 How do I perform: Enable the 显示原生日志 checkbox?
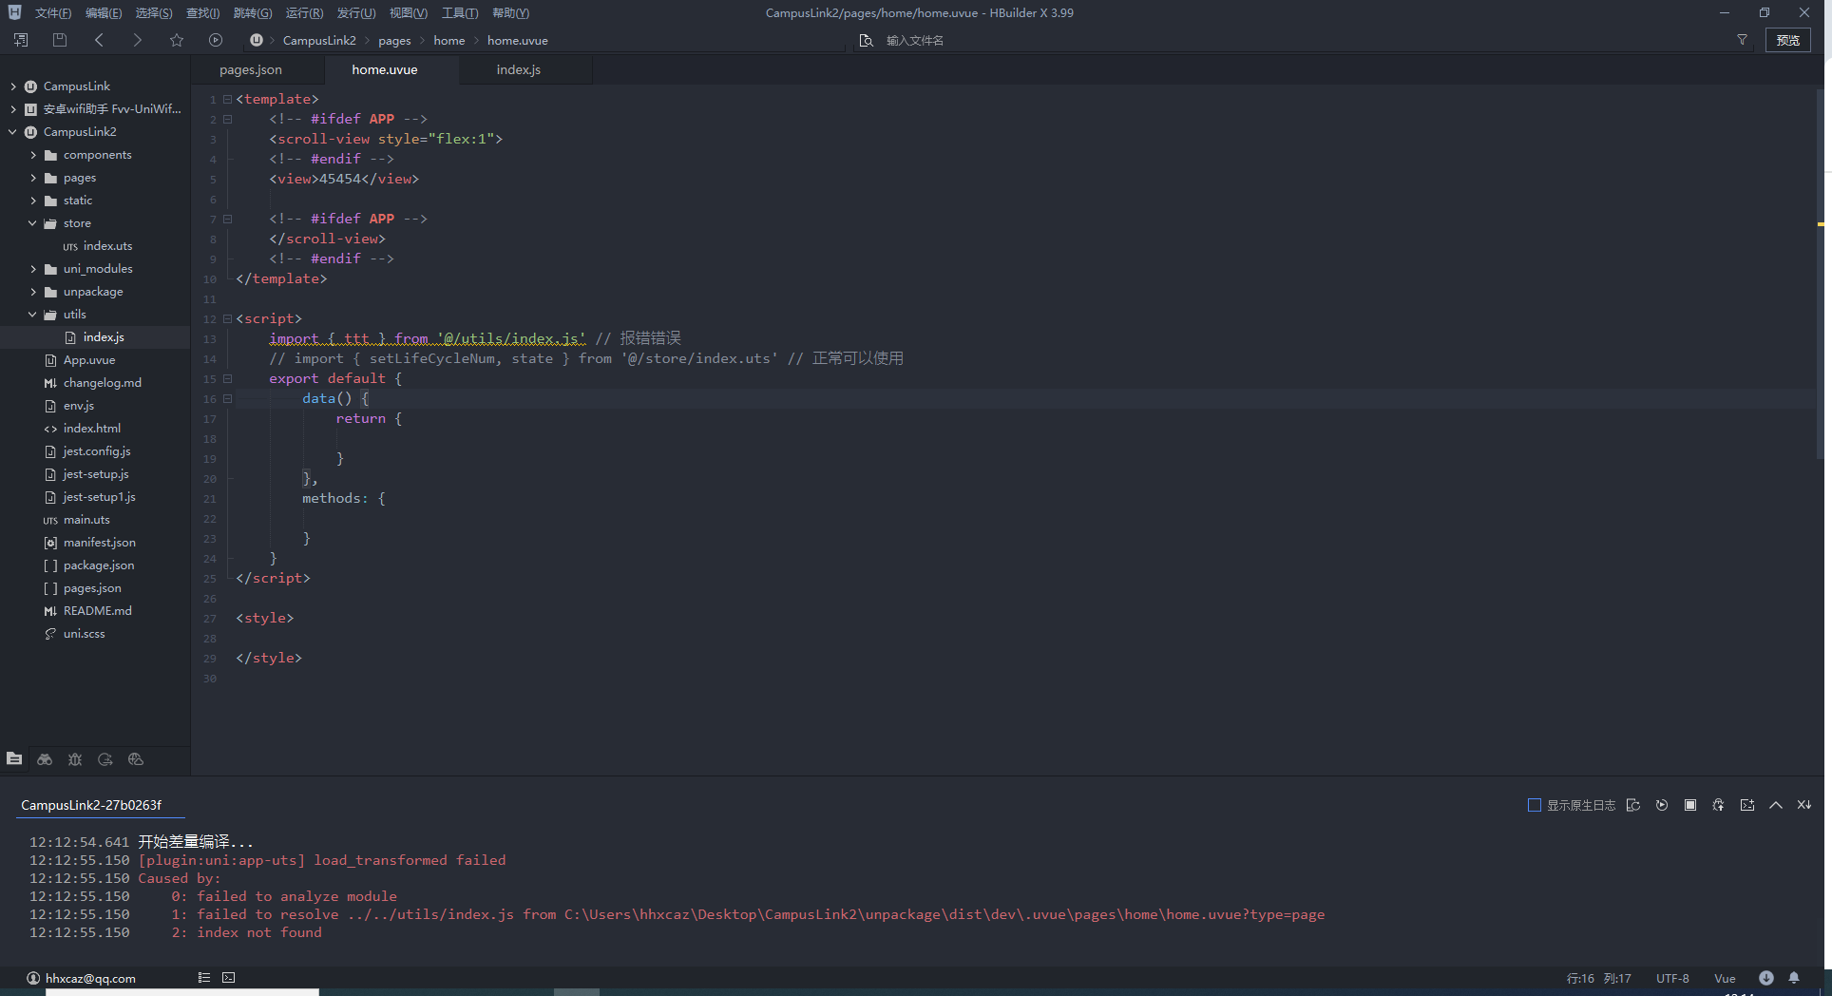[x=1534, y=805]
